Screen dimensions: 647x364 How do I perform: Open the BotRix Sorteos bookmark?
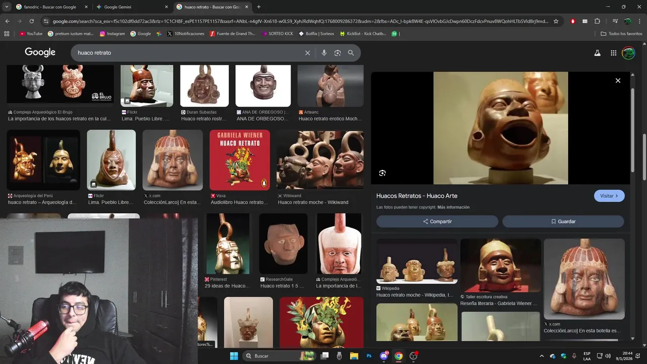(x=316, y=34)
